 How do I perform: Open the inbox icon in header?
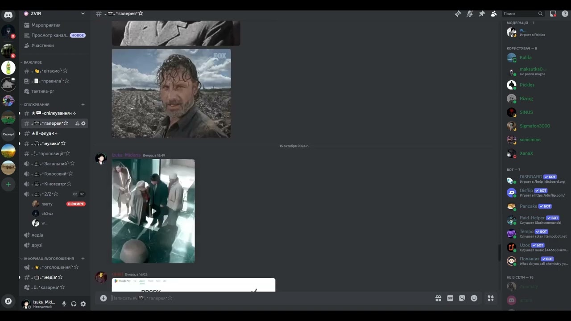click(553, 14)
